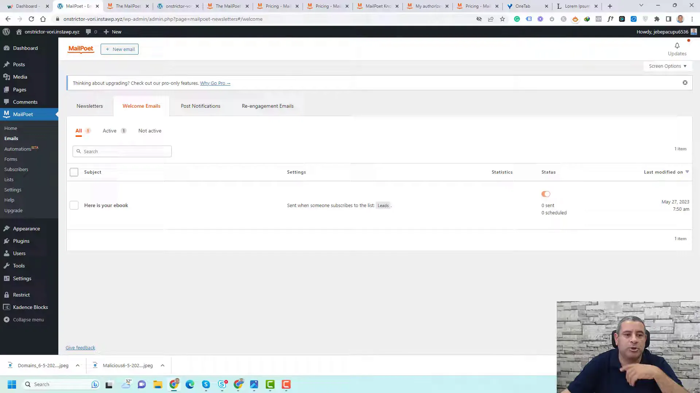Expand the Automations beta menu item
Viewport: 700px width, 393px height.
pos(19,149)
